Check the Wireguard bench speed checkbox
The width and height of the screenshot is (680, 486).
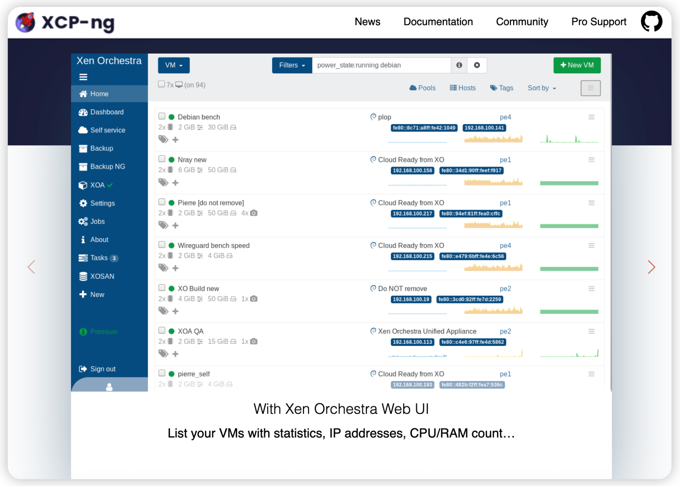[162, 244]
